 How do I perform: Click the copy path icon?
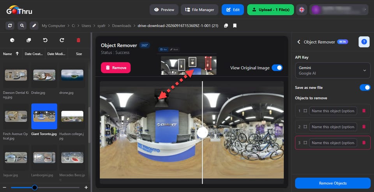(x=226, y=26)
